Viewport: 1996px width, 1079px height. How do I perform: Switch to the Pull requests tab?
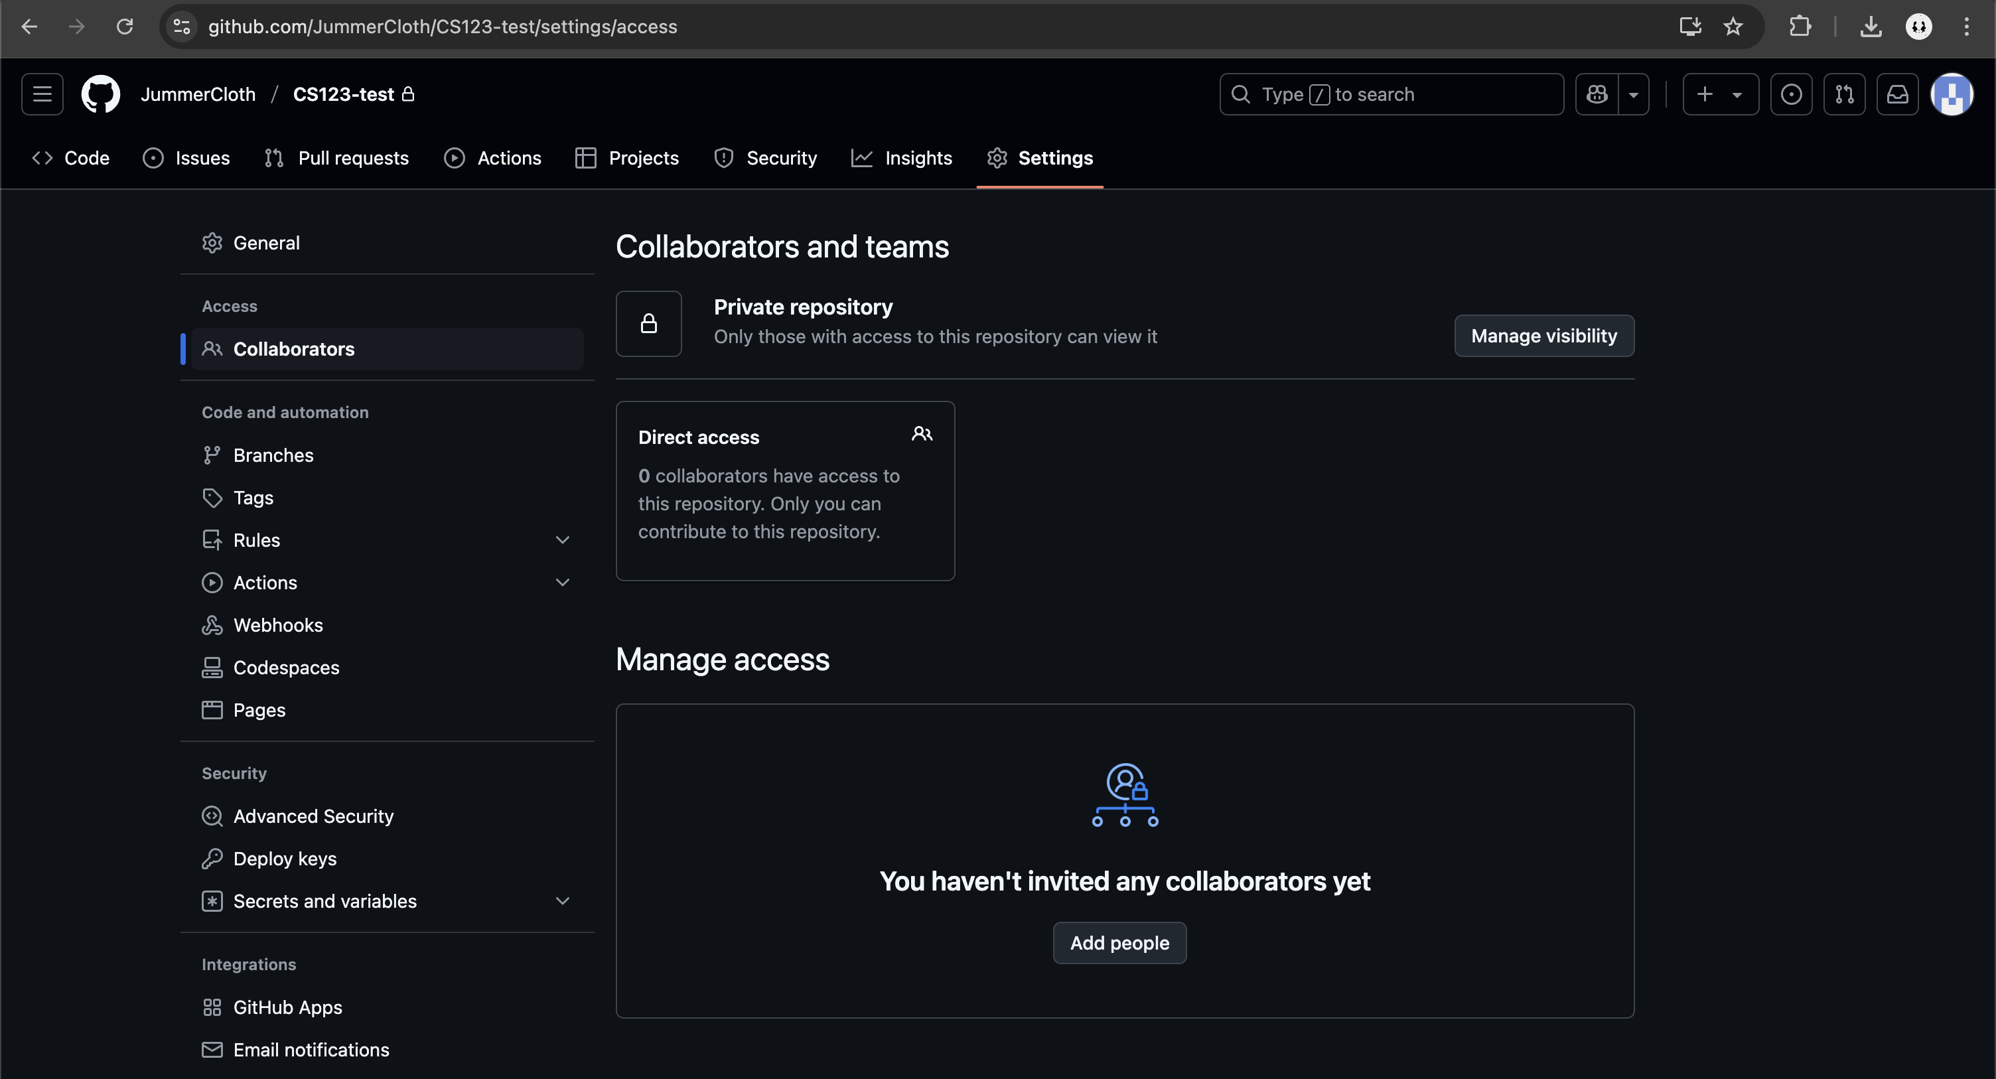[336, 157]
